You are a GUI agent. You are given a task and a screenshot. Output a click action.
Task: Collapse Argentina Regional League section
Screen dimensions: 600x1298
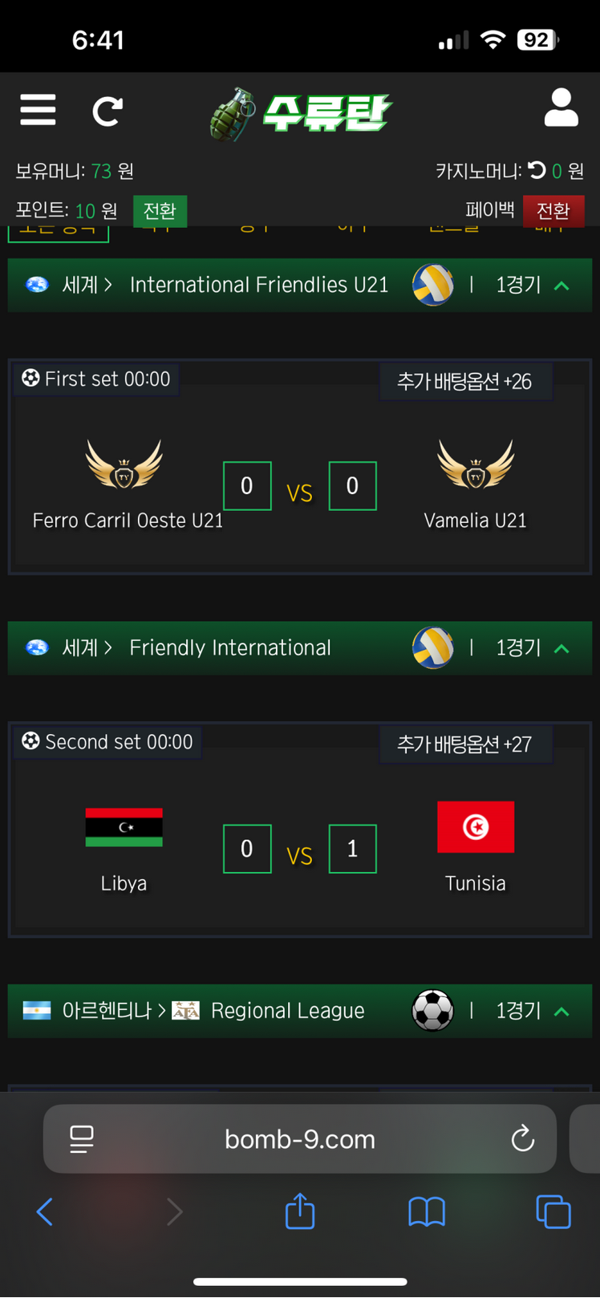coord(561,1012)
